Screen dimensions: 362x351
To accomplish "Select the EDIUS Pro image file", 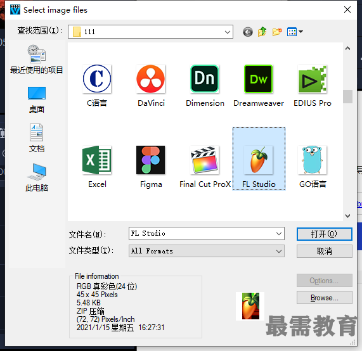I will (313, 86).
